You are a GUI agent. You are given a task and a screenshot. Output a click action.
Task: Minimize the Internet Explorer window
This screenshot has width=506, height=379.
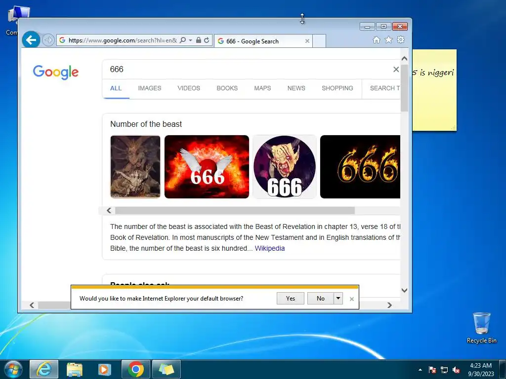367,27
